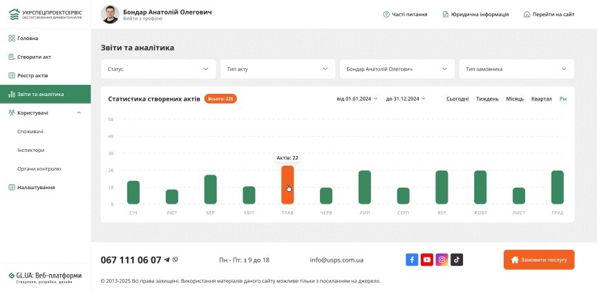This screenshot has height=292, width=597.
Task: Click the ЛЮТ bar in chart
Action: click(x=172, y=197)
